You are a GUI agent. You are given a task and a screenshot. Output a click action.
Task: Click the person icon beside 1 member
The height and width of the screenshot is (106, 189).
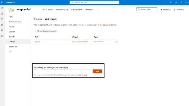point(174,10)
